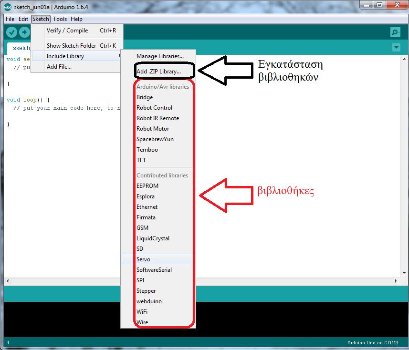Open the Edit menu
The image size is (409, 350).
[x=23, y=19]
